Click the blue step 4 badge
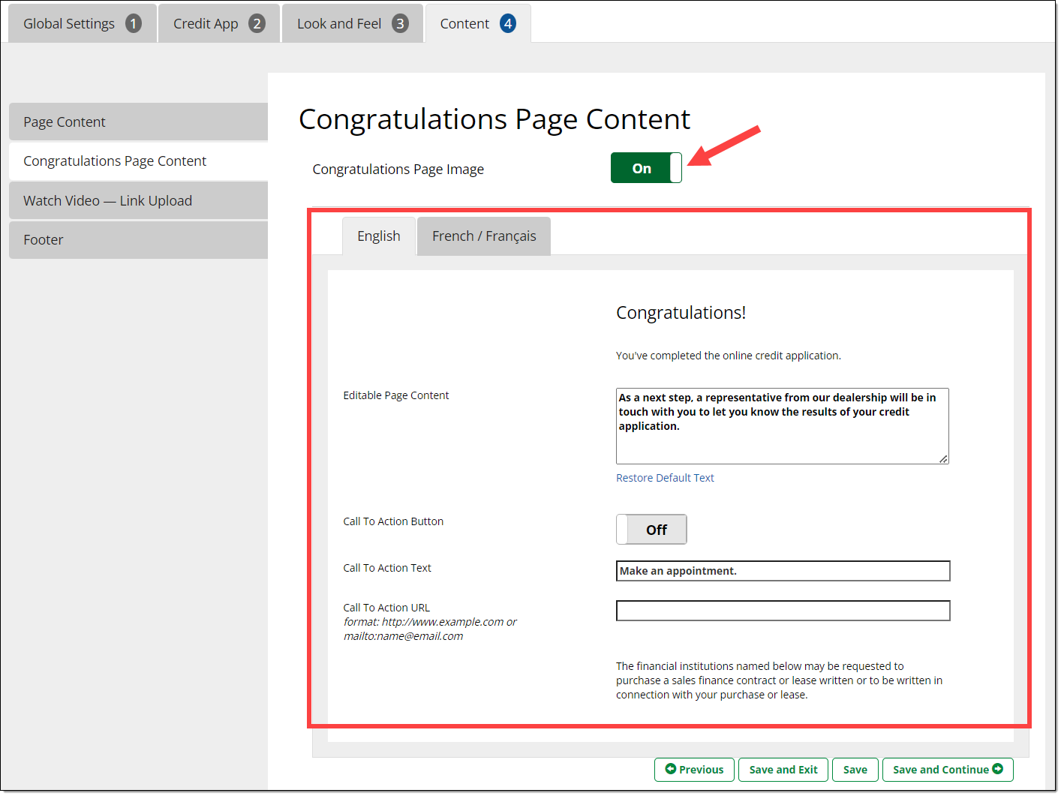The width and height of the screenshot is (1061, 796). pos(508,24)
